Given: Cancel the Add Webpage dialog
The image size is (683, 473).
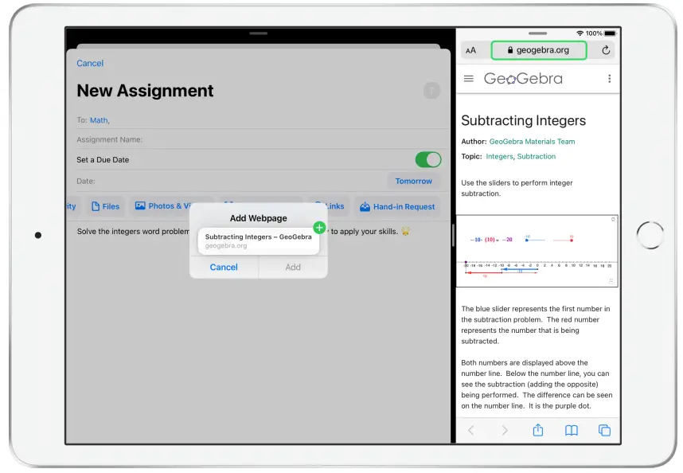Looking at the screenshot, I should click(224, 267).
